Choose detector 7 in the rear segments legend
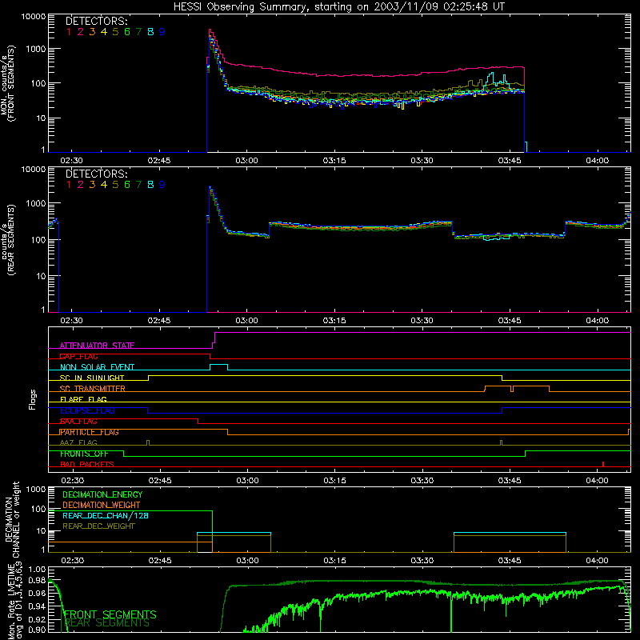The image size is (640, 640). click(x=138, y=185)
